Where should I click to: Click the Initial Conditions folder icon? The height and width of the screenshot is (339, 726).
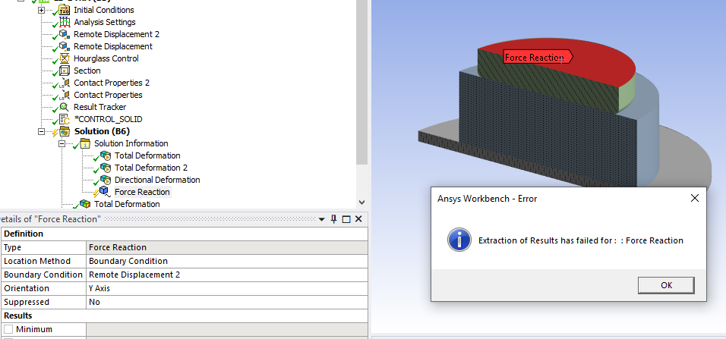click(x=64, y=10)
